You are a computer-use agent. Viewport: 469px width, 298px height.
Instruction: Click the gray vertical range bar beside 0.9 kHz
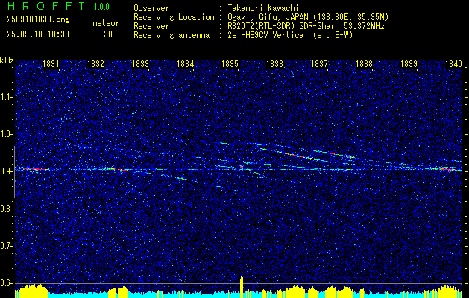pyautogui.click(x=15, y=171)
